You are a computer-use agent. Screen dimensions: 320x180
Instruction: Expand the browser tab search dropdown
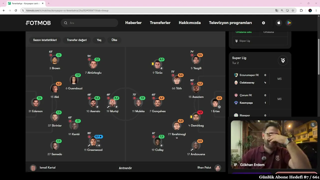pyautogui.click(x=3, y=3)
